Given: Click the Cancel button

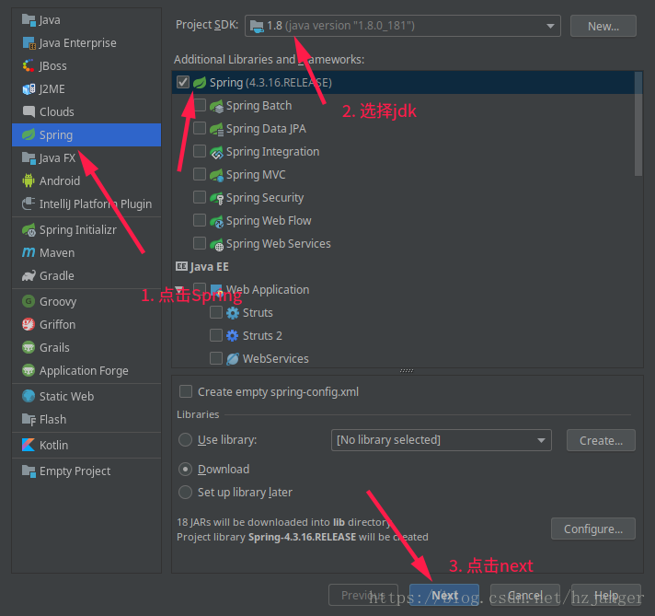Looking at the screenshot, I should coord(524,595).
